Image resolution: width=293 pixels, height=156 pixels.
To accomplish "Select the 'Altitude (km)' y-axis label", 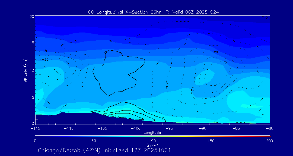I will pos(25,70).
